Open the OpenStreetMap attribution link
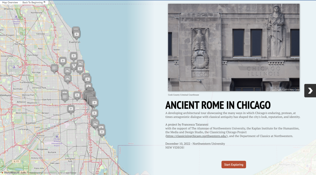This screenshot has height=175, width=316. click(36, 173)
